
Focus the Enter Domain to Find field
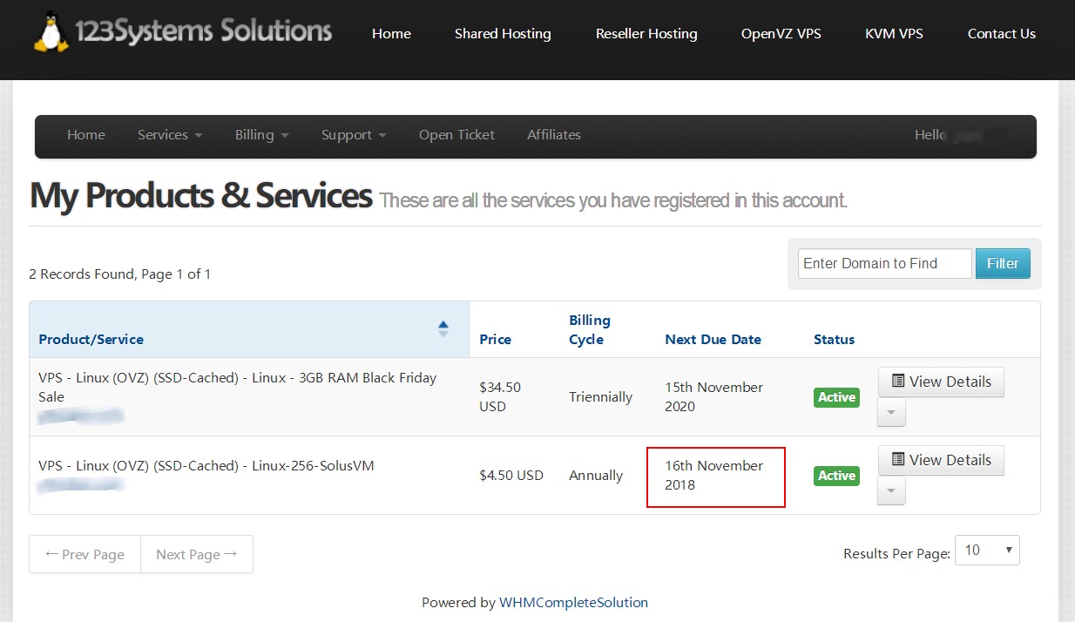click(885, 263)
